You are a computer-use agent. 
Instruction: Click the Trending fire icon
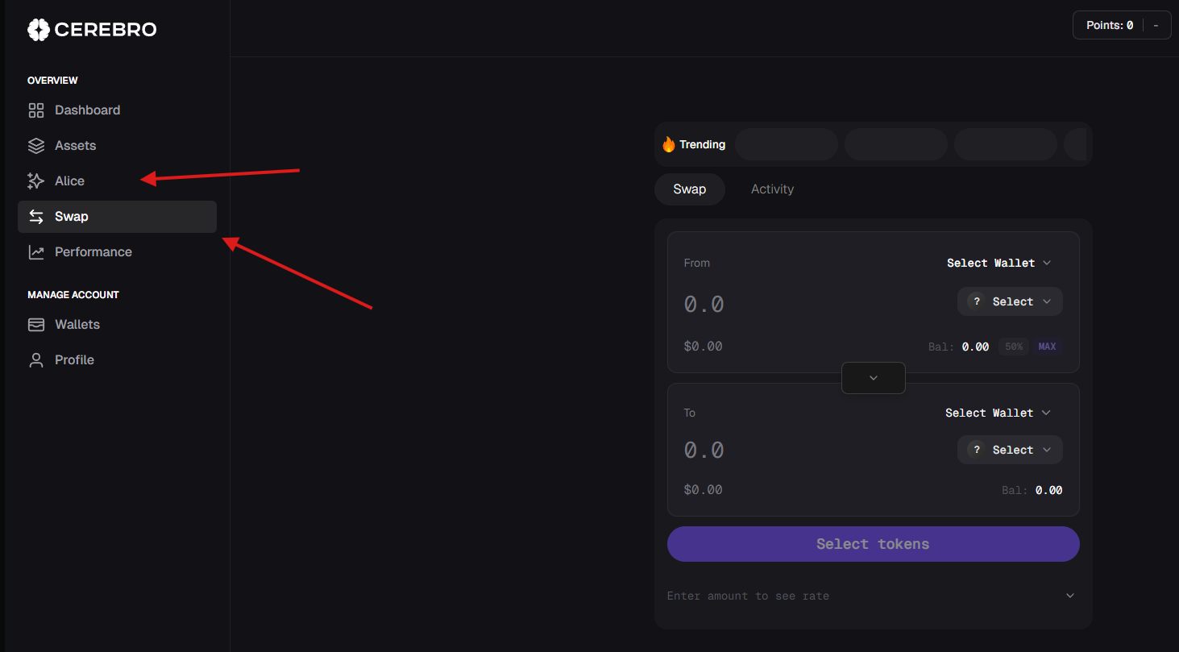point(668,144)
